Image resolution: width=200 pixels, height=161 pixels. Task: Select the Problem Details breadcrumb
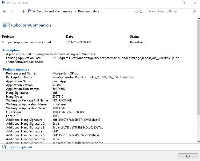click(89, 11)
